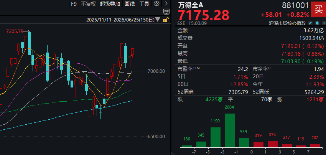The width and height of the screenshot is (326, 155).
Task: Click the latest price 7175.28
Action: [203, 15]
